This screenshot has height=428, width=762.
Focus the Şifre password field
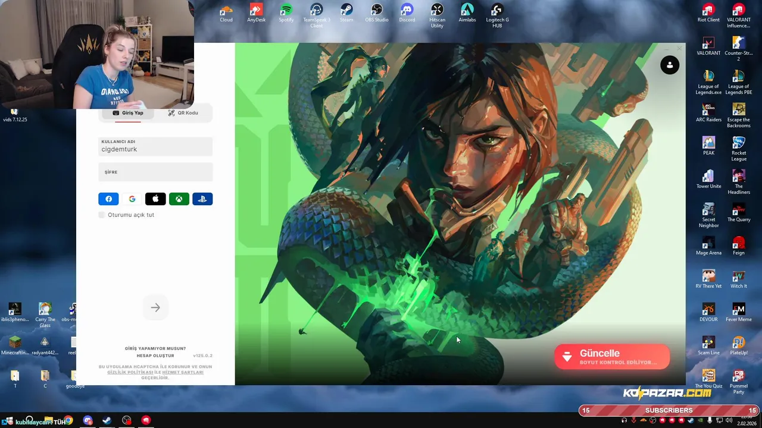[x=155, y=172]
